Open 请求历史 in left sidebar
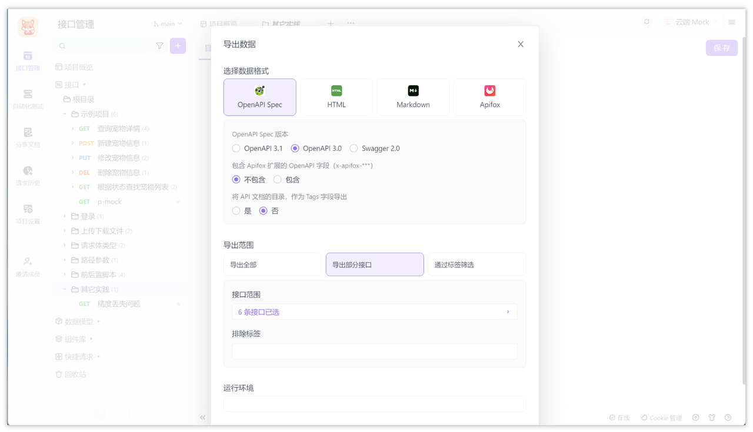The width and height of the screenshot is (753, 432). (x=28, y=176)
